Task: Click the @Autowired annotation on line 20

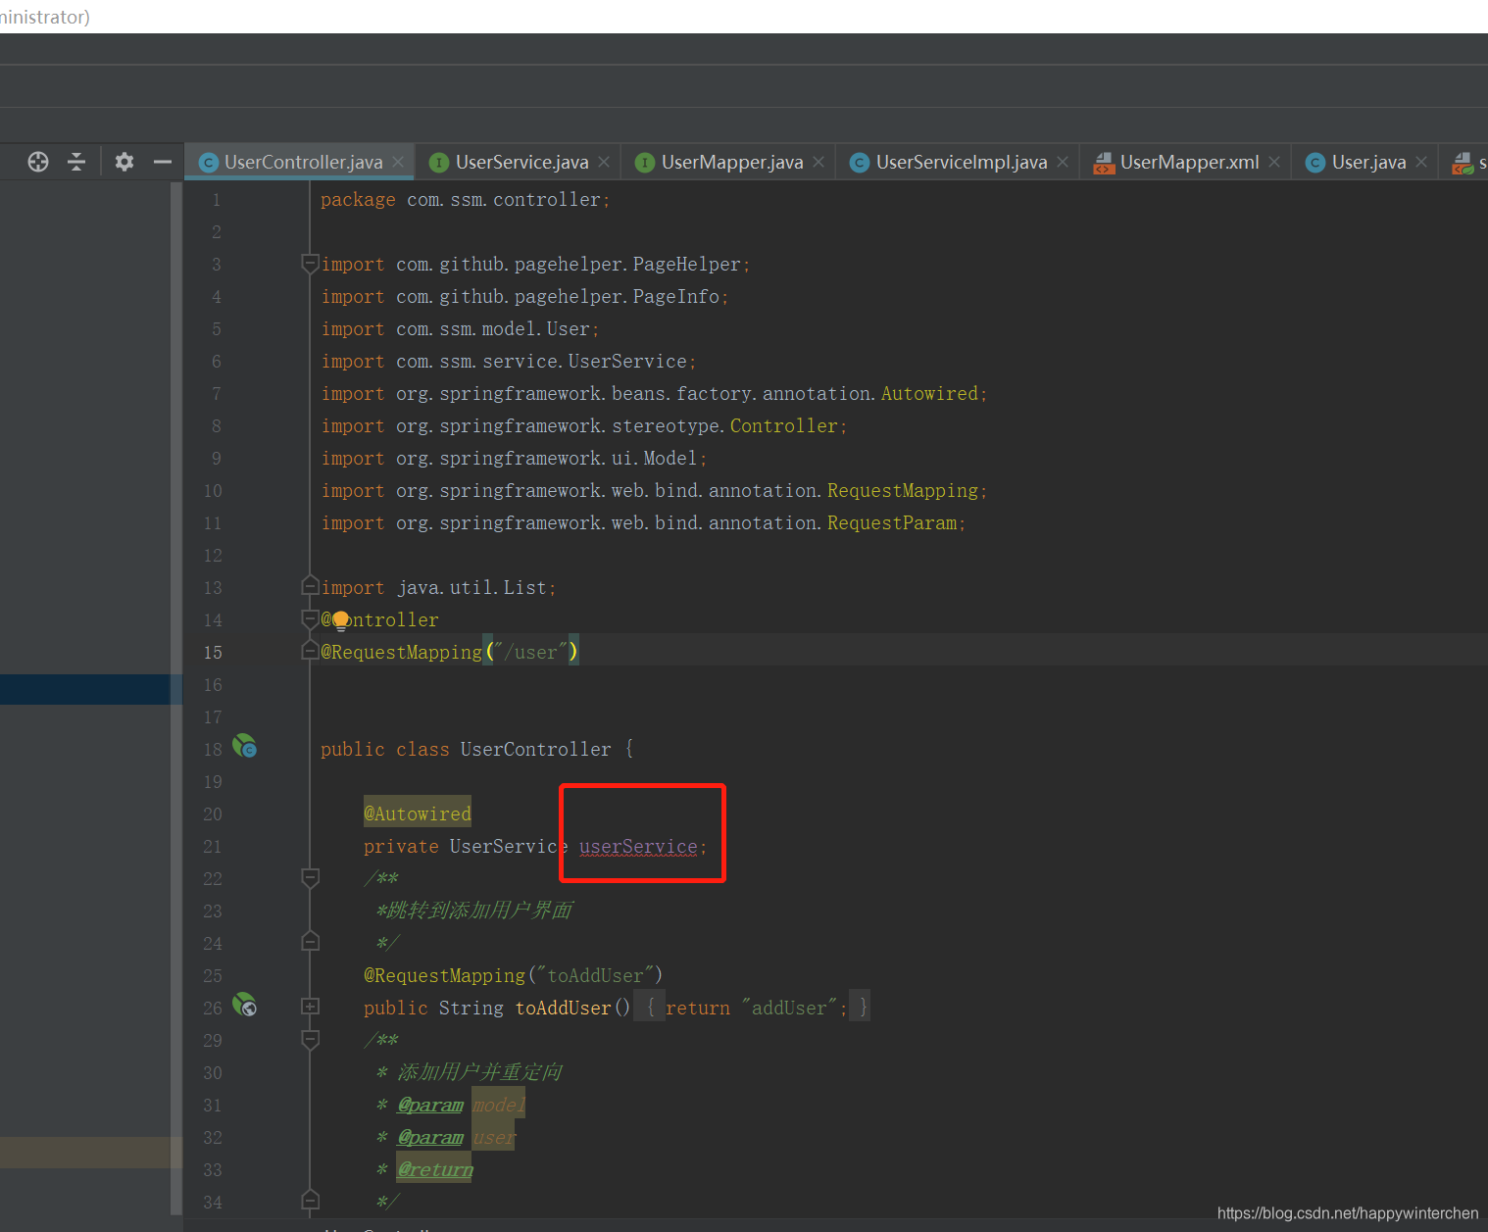Action: coord(418,813)
